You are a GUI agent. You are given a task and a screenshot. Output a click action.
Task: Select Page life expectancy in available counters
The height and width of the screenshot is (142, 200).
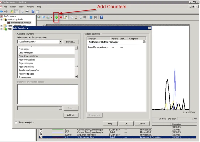click(46, 56)
